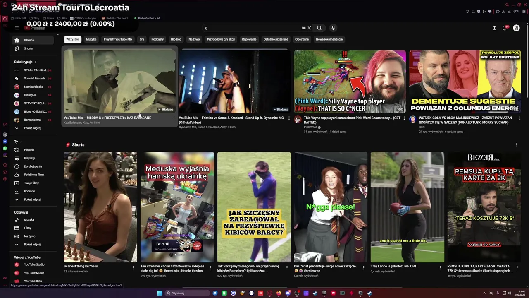Open Historia in the sidebar
The image size is (529, 298).
[x=33, y=150]
